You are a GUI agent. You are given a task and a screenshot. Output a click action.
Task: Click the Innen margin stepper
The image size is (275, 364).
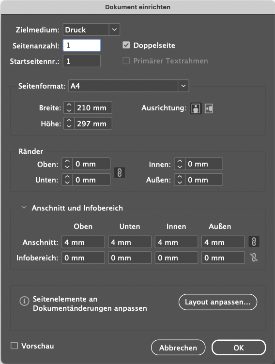(180, 164)
